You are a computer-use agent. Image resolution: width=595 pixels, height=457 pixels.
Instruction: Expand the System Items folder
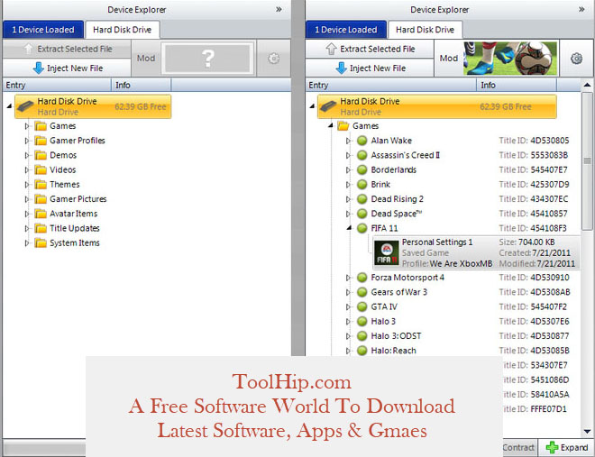click(x=26, y=243)
